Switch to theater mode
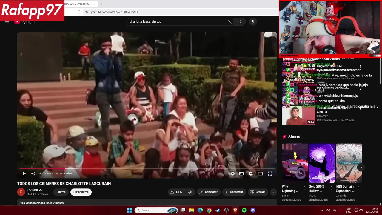 click(x=260, y=173)
